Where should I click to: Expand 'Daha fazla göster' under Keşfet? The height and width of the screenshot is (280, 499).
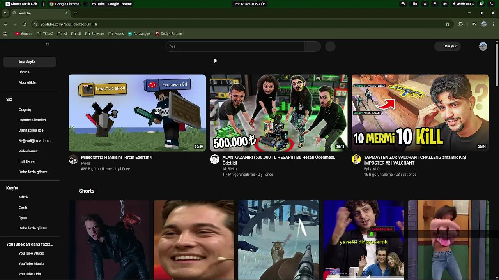pos(30,228)
